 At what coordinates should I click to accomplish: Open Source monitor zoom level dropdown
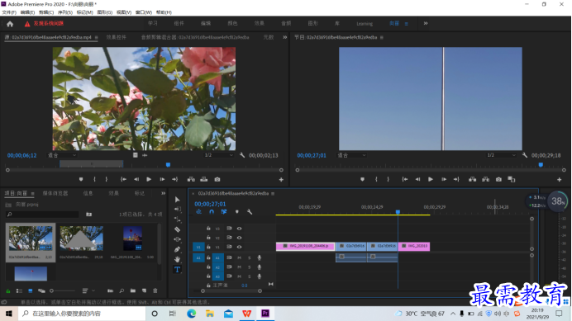62,155
